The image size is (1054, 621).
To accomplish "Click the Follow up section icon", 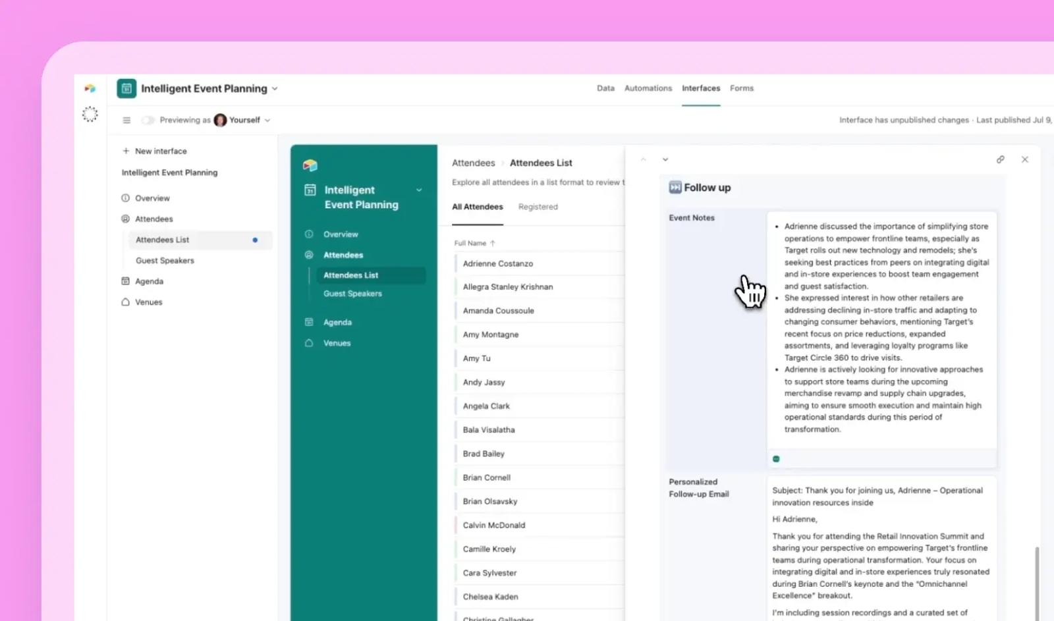I will (x=675, y=188).
